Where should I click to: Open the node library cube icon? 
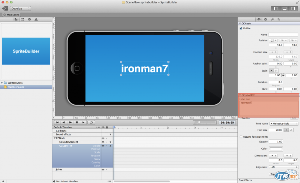coord(30,19)
